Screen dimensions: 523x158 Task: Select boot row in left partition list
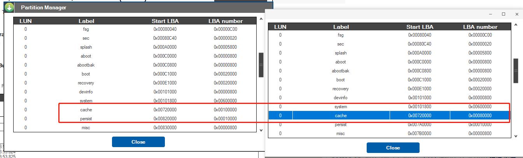135,74
